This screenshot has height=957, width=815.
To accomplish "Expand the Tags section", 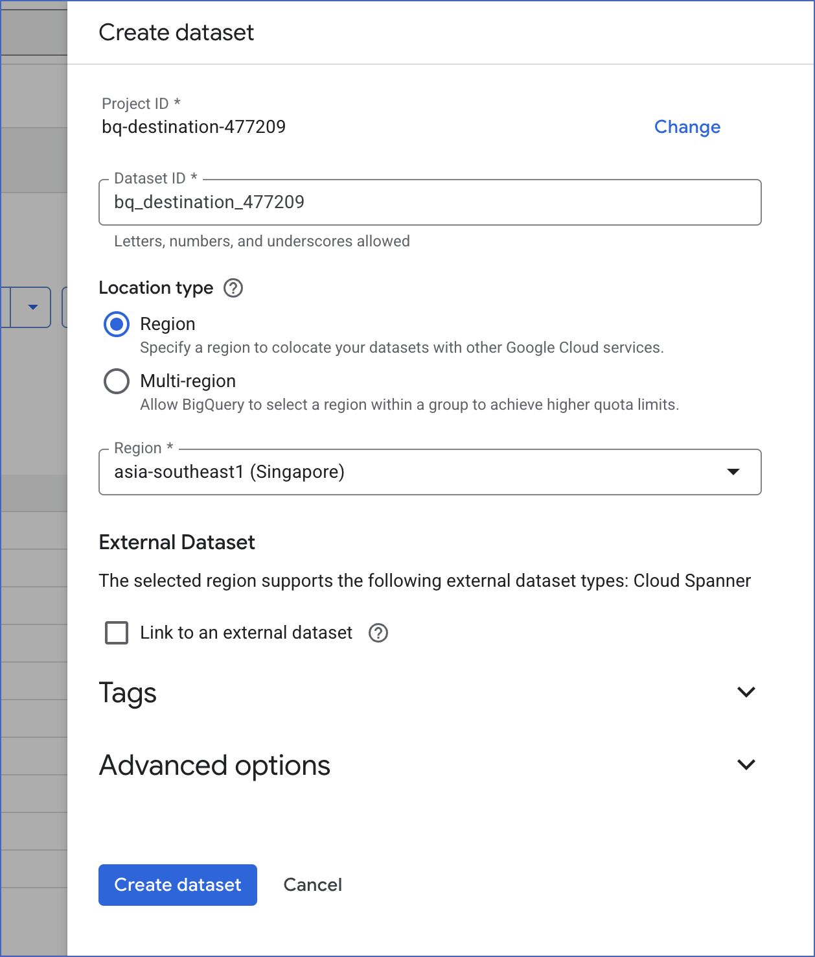I will (x=128, y=692).
